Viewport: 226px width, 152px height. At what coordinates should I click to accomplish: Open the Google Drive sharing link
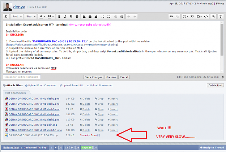pos(62,45)
